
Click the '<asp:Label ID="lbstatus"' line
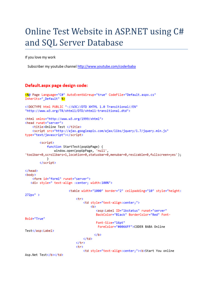[x=131, y=211]
